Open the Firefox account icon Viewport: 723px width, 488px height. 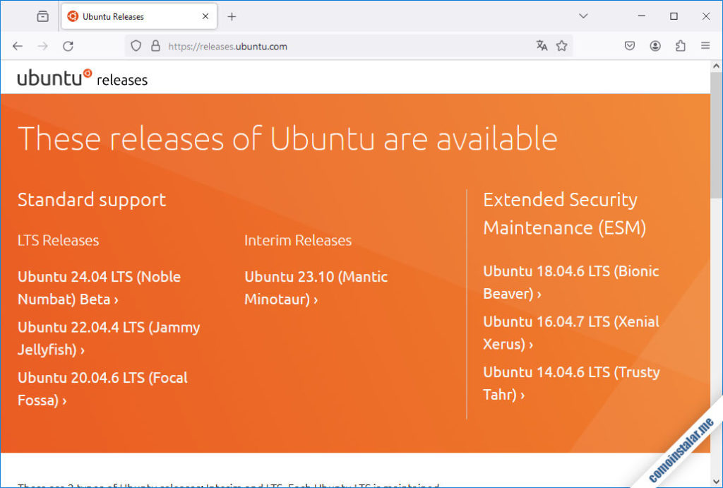click(x=655, y=45)
